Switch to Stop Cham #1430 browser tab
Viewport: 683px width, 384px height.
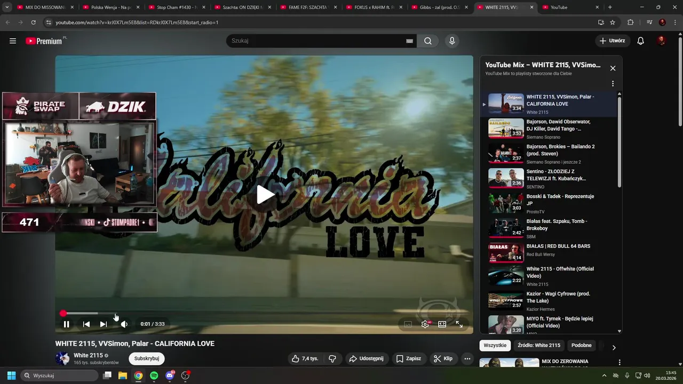pyautogui.click(x=177, y=7)
